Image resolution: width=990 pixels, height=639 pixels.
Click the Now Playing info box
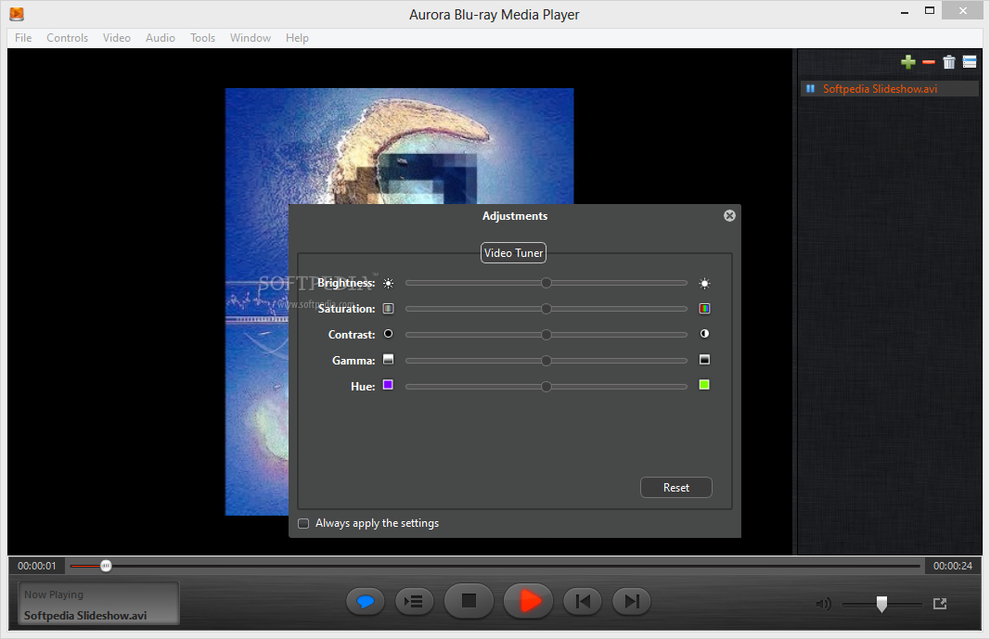97,604
